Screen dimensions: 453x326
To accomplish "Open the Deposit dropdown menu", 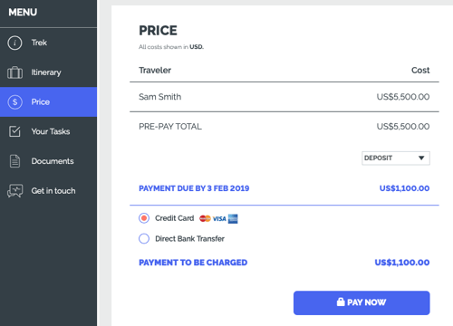I will [x=396, y=158].
